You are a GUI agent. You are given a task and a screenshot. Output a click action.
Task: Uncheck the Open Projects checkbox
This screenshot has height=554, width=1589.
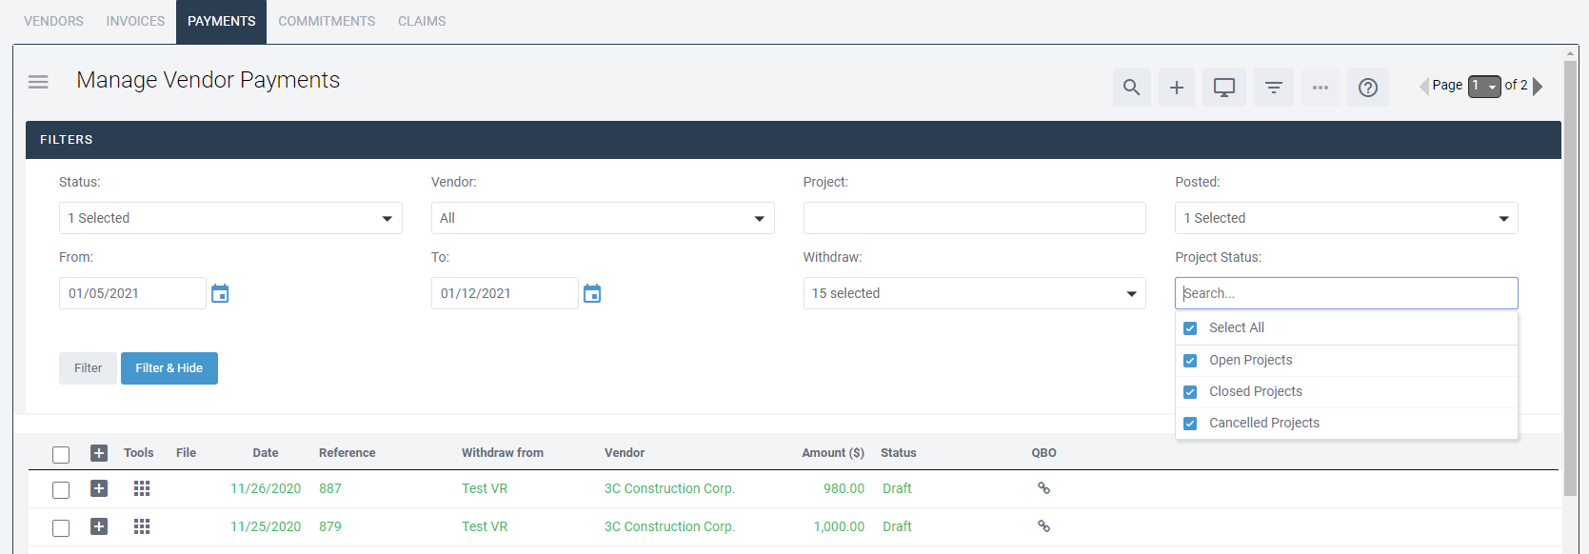(1190, 361)
